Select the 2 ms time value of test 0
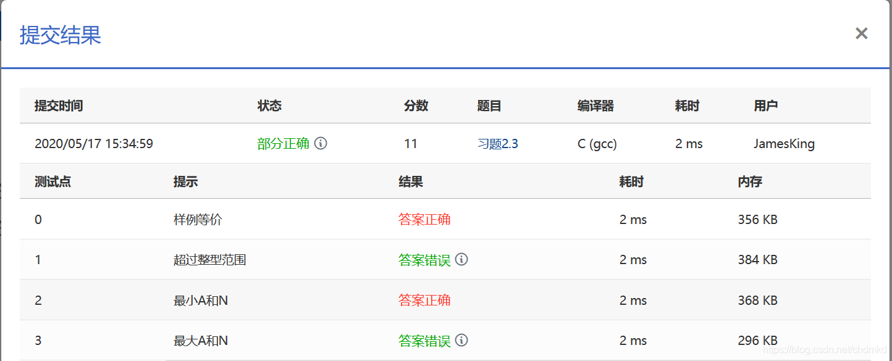The width and height of the screenshot is (892, 361). [x=634, y=219]
